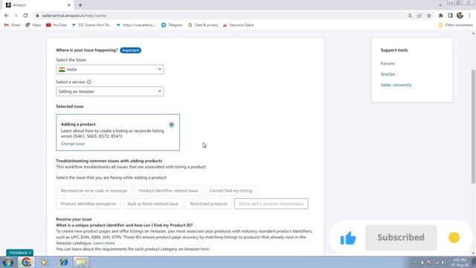476x268 pixels.
Task: Open a new browser tab
Action: pos(80,5)
